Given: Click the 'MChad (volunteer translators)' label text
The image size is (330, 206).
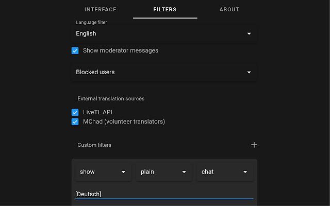Looking at the screenshot, I should (124, 122).
